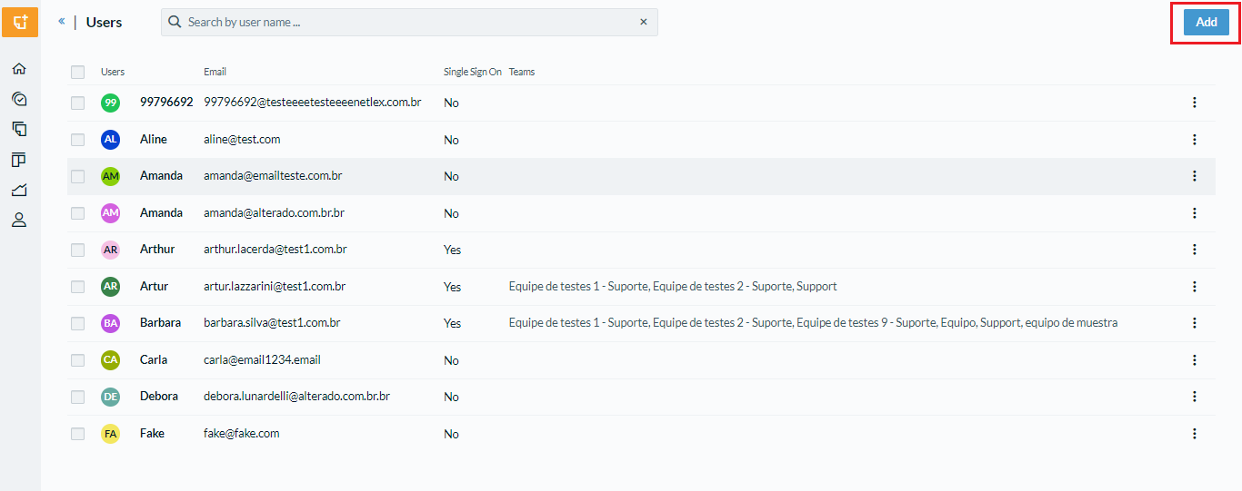
Task: Focus the Search by user name field
Action: [x=409, y=22]
